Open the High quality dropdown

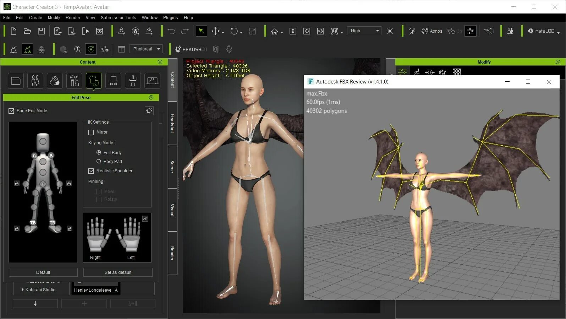(x=364, y=31)
